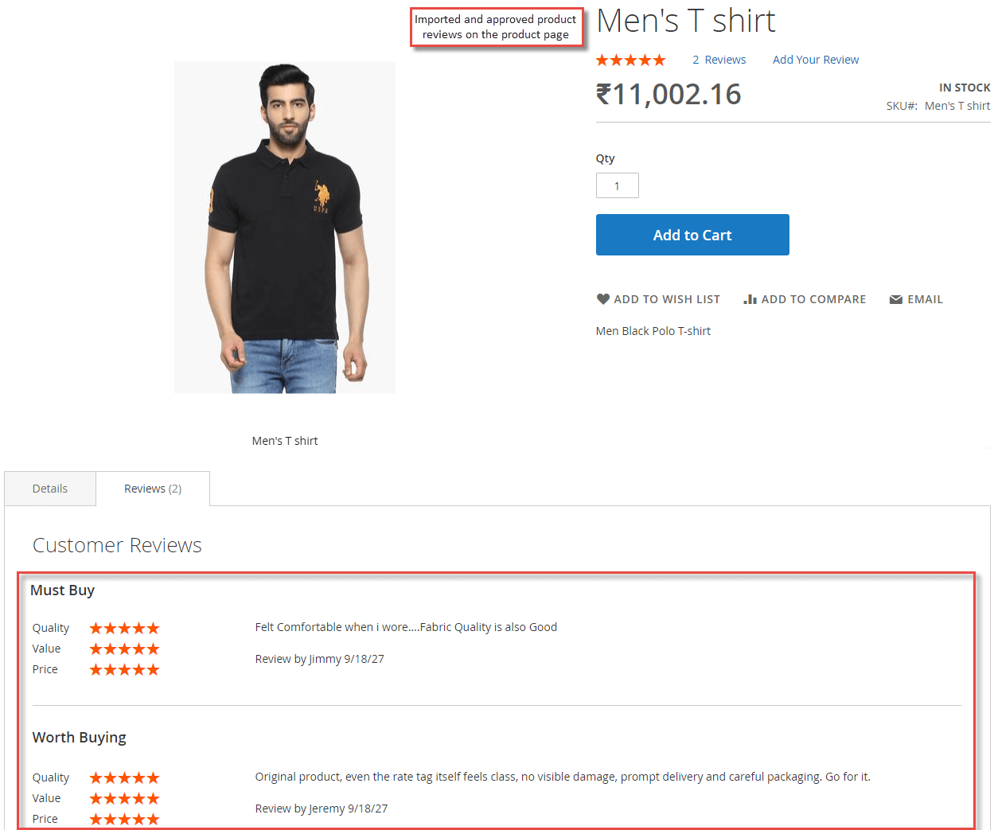The width and height of the screenshot is (994, 830).
Task: Click the SKU# Men's T shirt text
Action: click(x=938, y=106)
